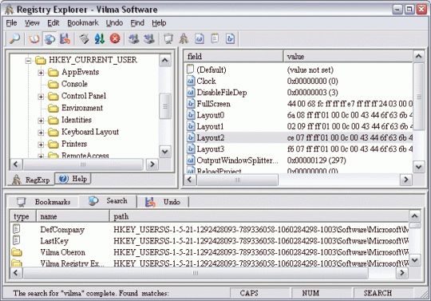Click the search results' scroll left arrow
Image resolution: width=431 pixels, height=301 pixels.
(16, 273)
